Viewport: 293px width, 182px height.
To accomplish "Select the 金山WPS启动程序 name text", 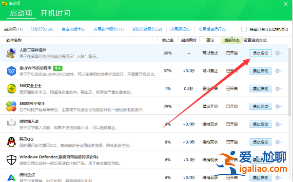I will (35, 68).
